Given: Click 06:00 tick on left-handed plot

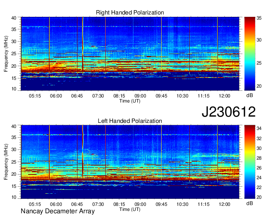Looking at the screenshot, I should (56, 204).
